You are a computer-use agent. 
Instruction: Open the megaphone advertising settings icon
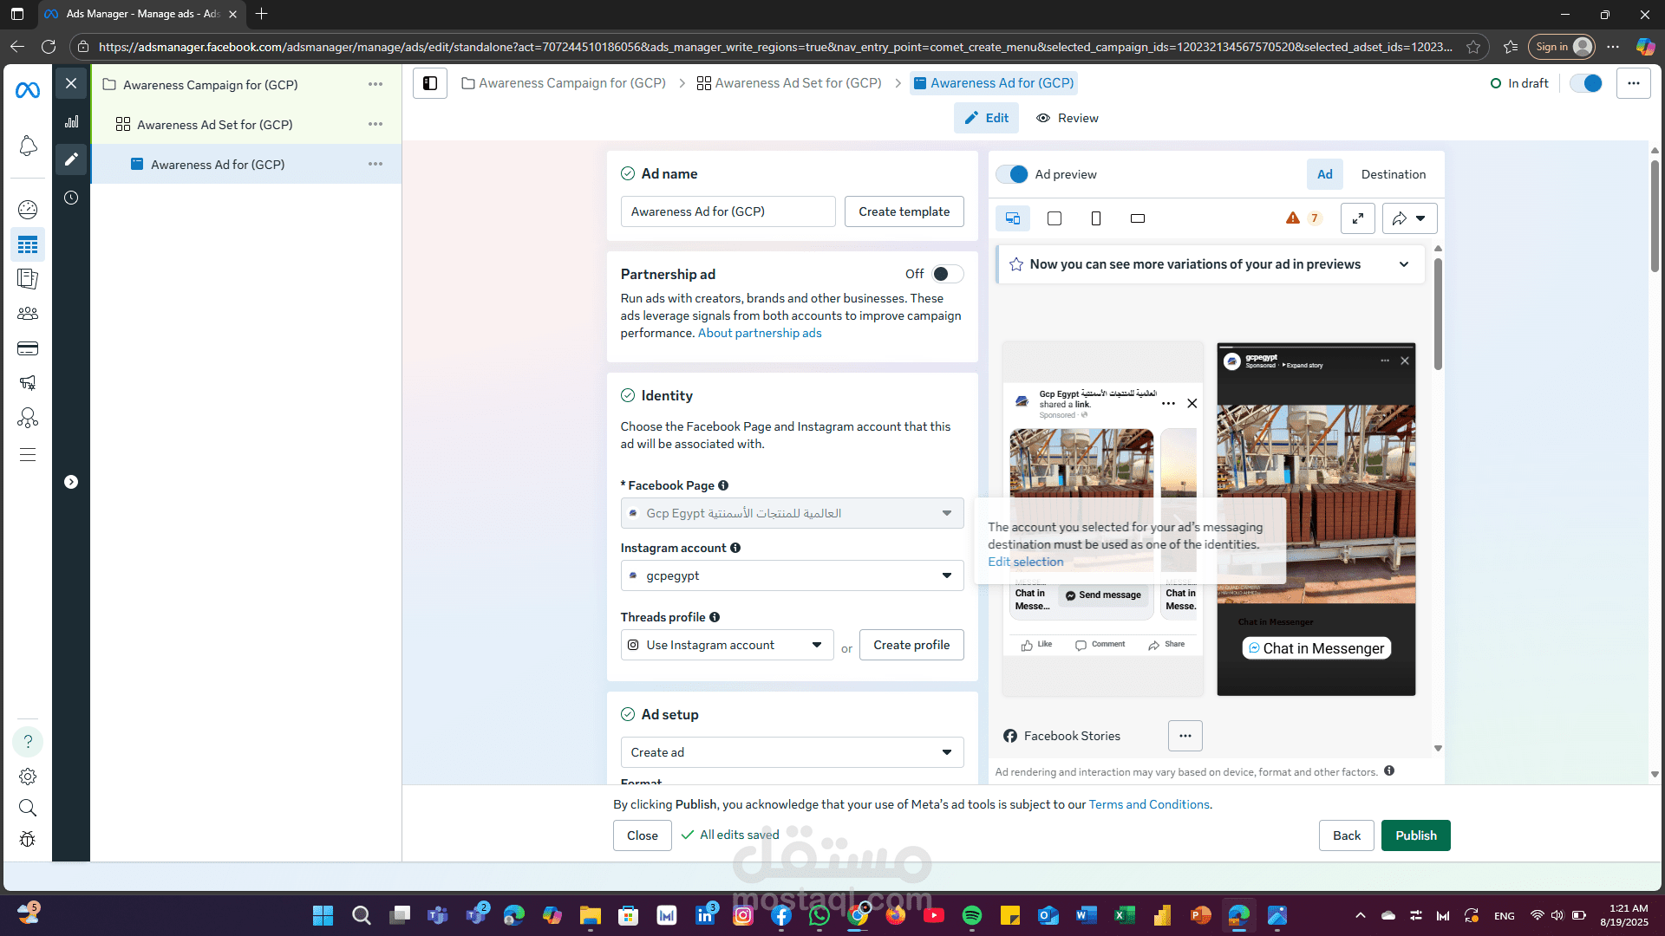coord(28,383)
